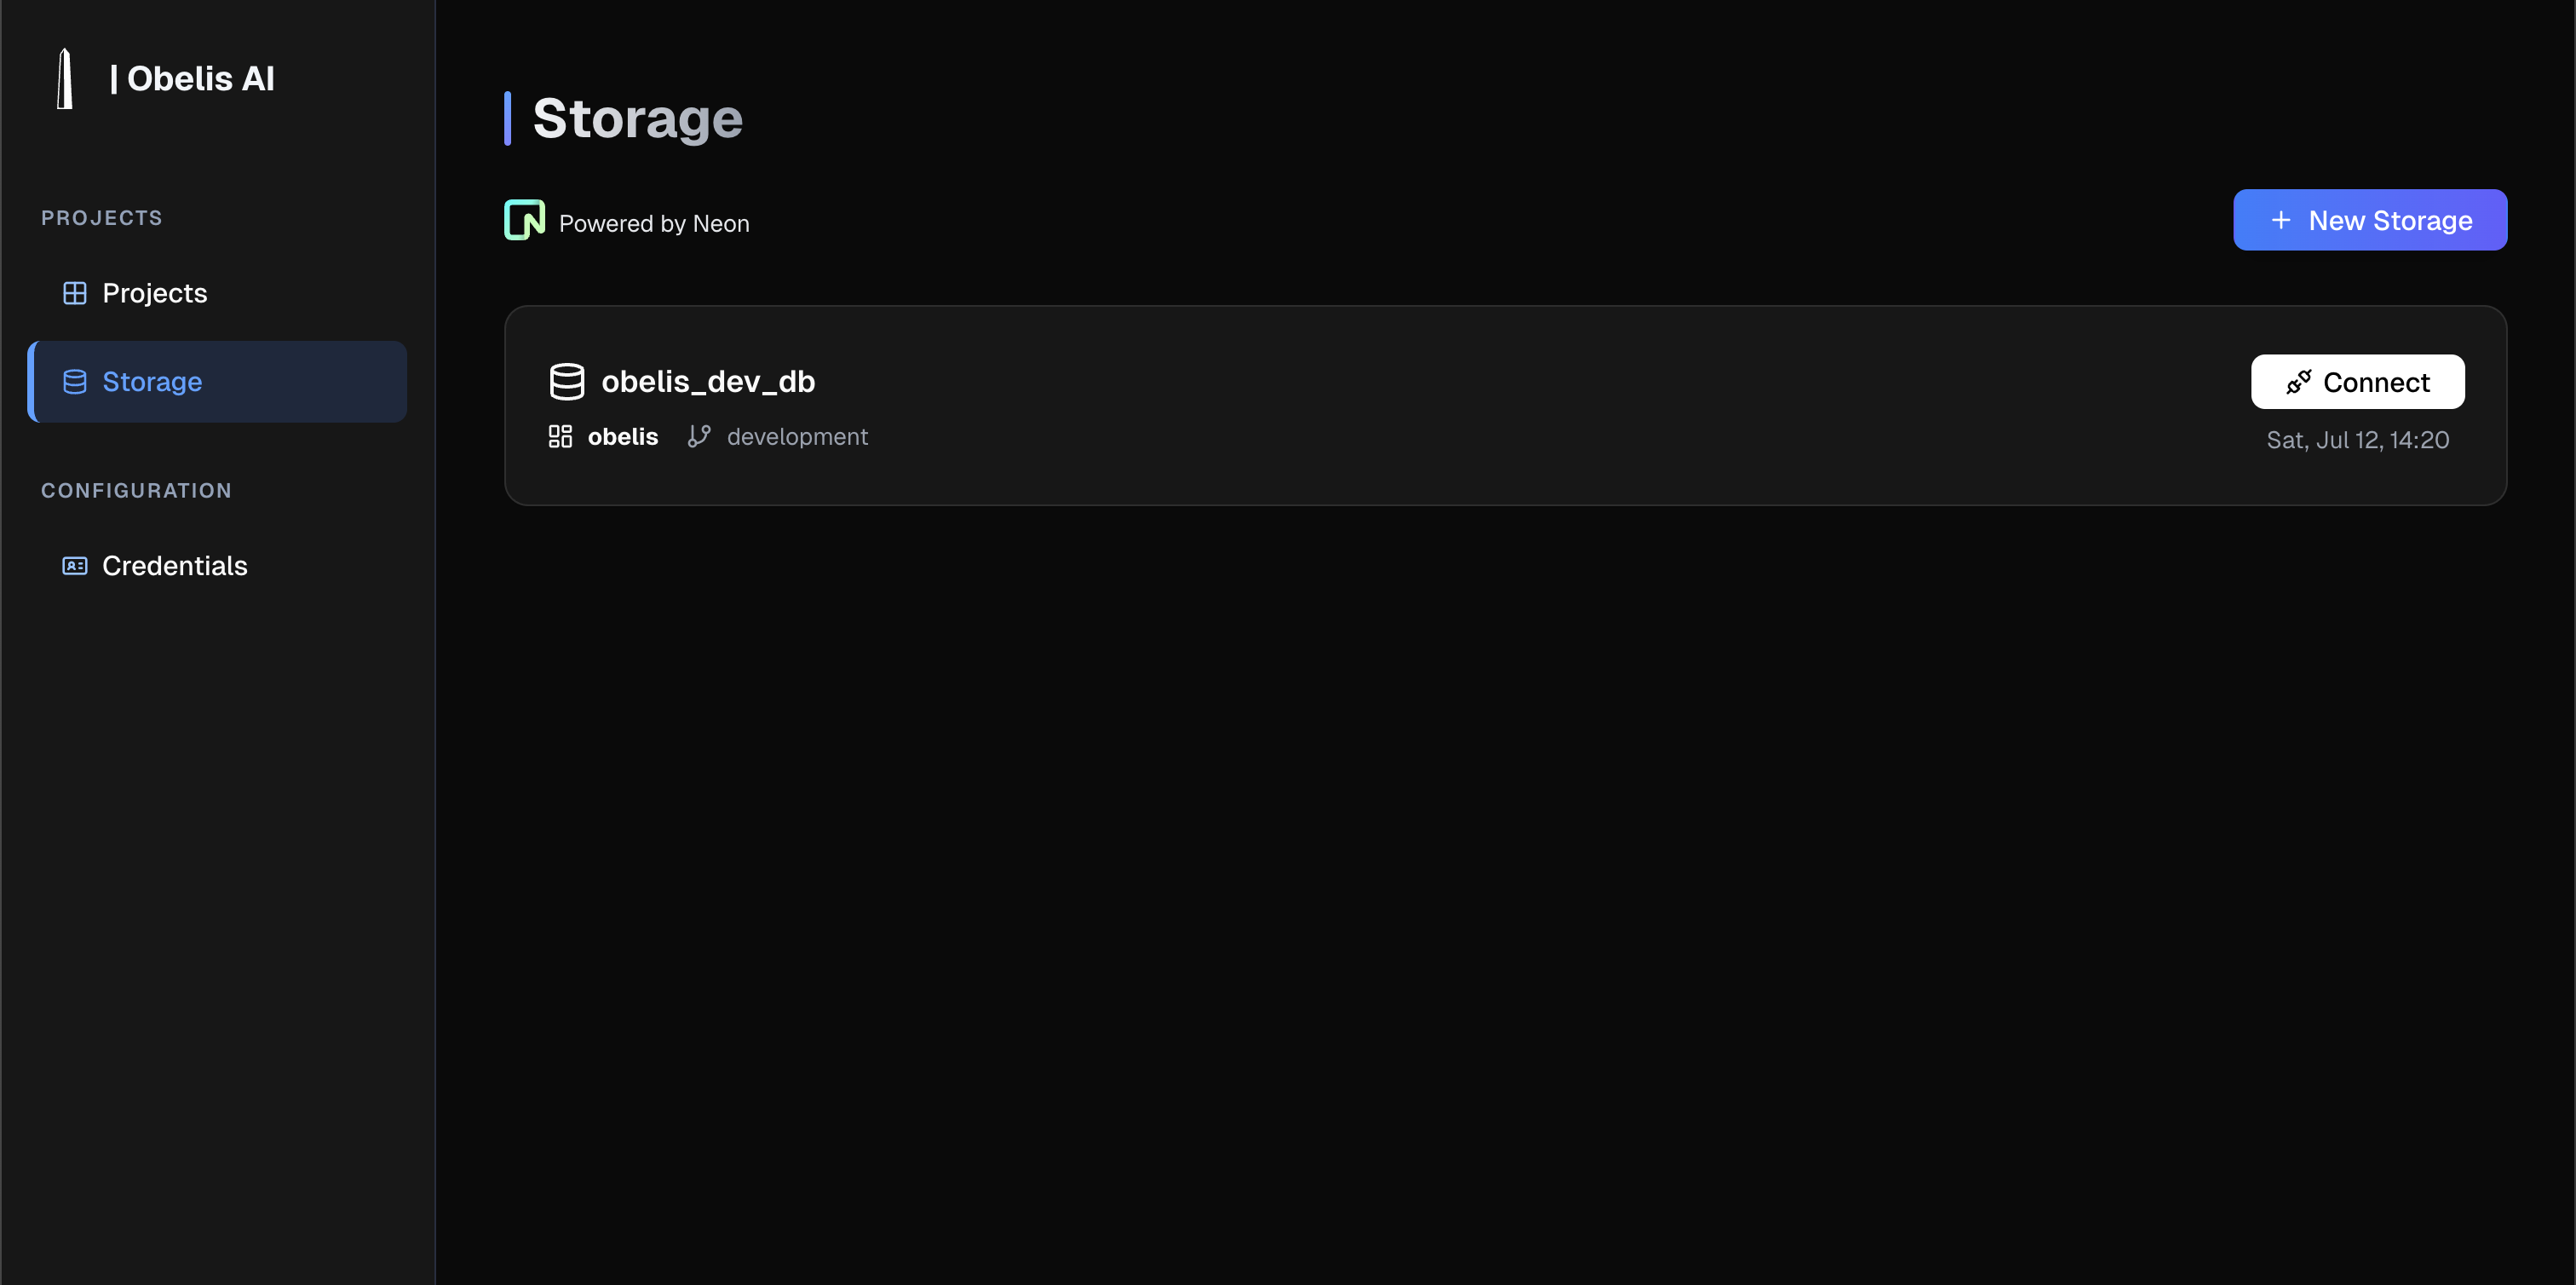Click the Obelis AI obelisk logo
Viewport: 2576px width, 1285px height.
click(65, 79)
